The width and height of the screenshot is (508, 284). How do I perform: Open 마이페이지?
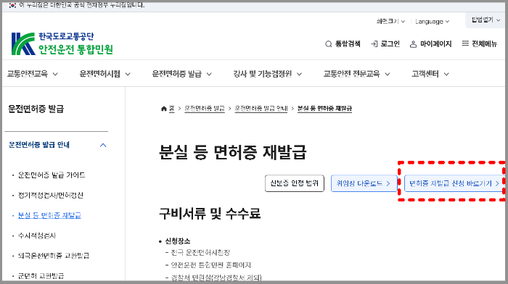pos(430,43)
